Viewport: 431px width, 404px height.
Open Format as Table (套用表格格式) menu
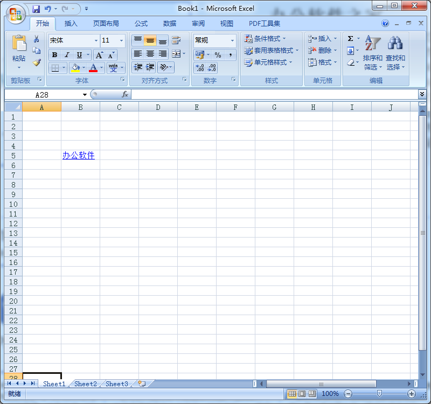[x=272, y=51]
